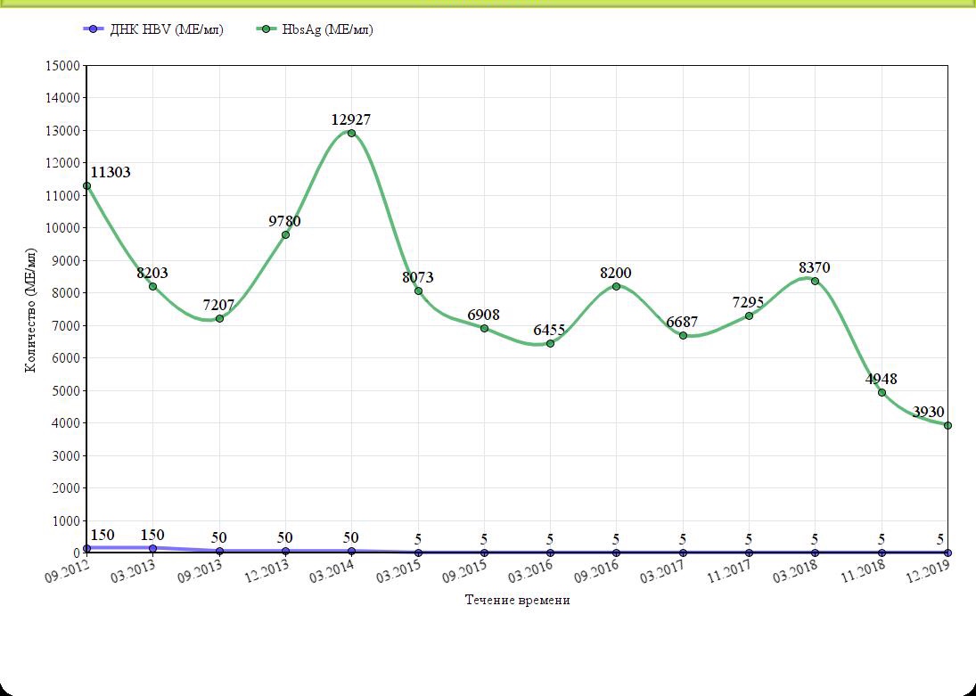The width and height of the screenshot is (976, 696).
Task: Click the HbsAg peak point 12927
Action: pyautogui.click(x=351, y=133)
